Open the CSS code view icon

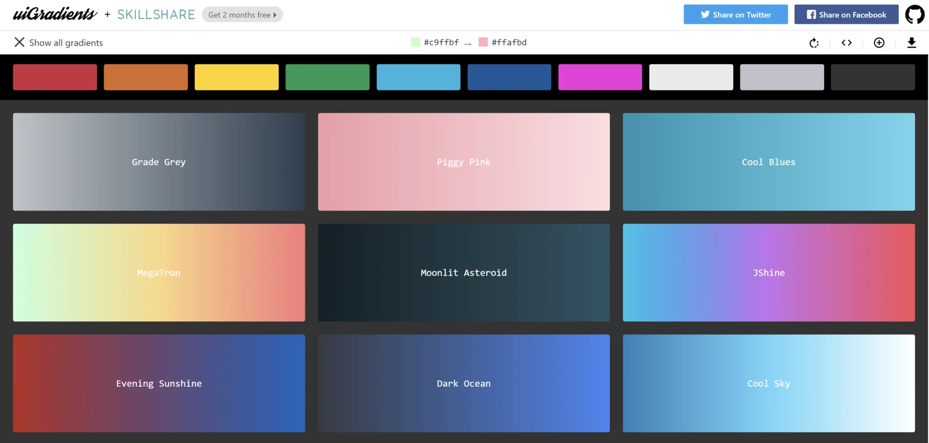coord(847,42)
